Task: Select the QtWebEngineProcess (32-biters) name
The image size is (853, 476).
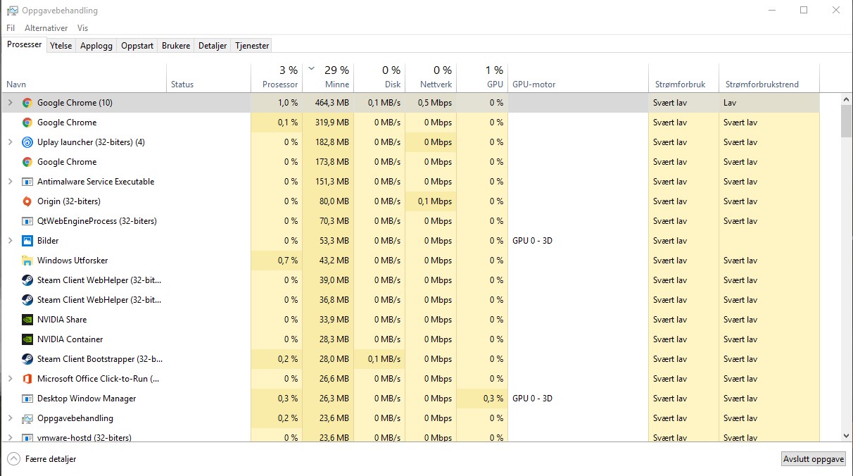Action: [97, 221]
